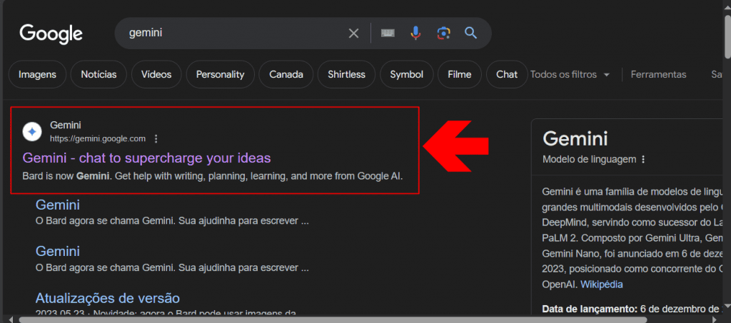Screen dimensions: 731x323
Task: Open Google Lens image search icon
Action: [x=443, y=33]
